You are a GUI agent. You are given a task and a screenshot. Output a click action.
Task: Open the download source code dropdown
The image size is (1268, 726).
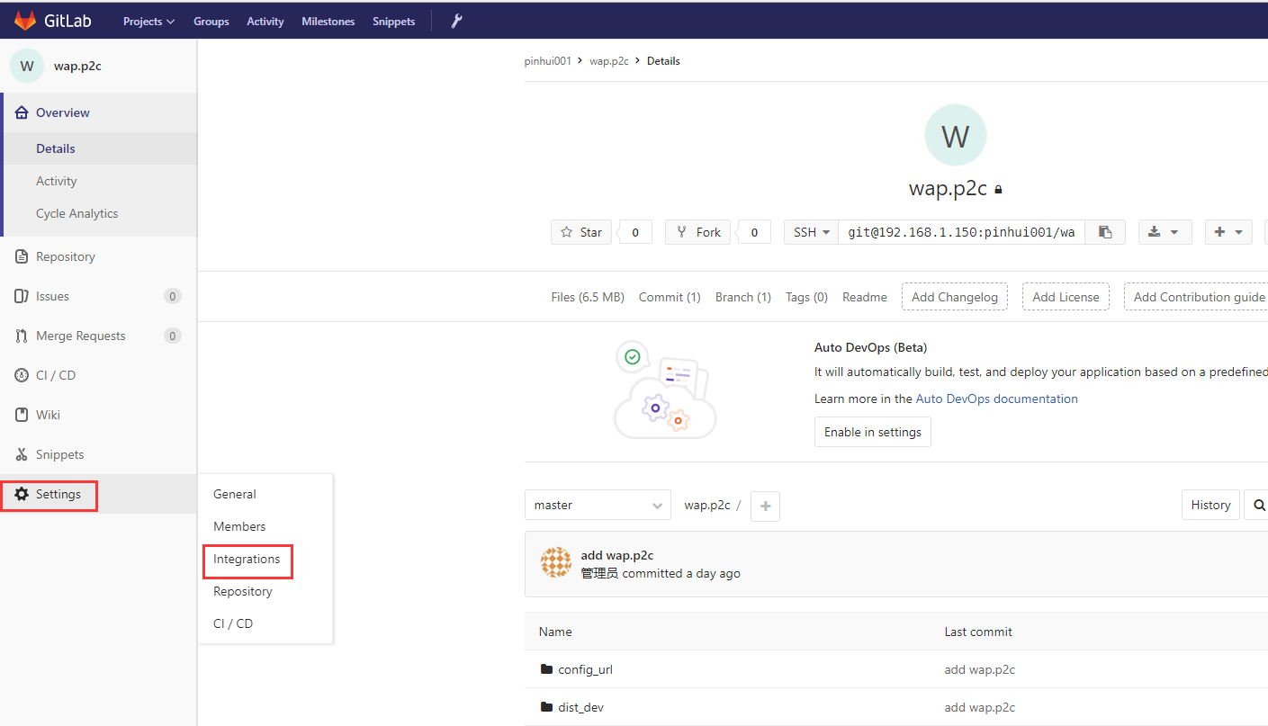(1165, 232)
